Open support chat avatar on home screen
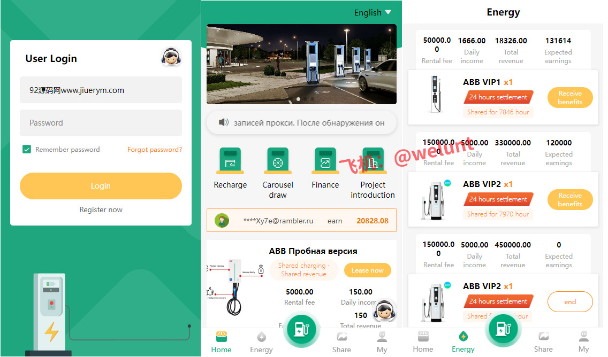The image size is (608, 357). (x=384, y=310)
